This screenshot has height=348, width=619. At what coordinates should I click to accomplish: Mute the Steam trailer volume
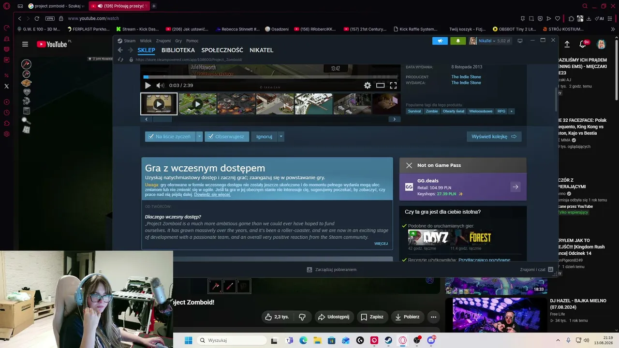click(160, 86)
